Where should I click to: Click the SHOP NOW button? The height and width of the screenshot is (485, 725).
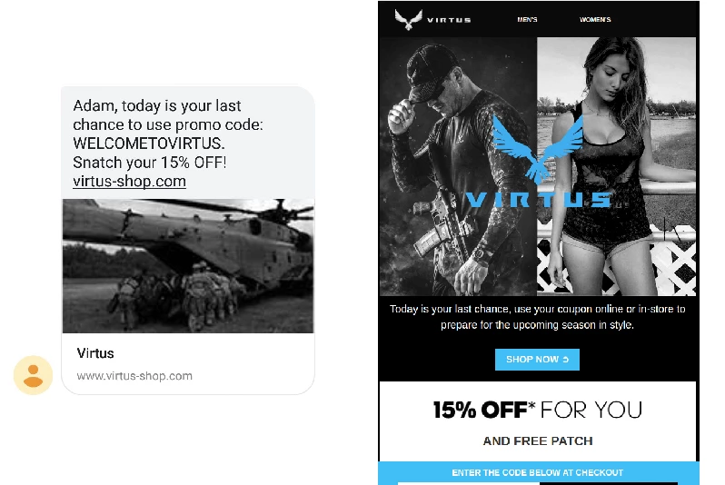click(x=537, y=360)
